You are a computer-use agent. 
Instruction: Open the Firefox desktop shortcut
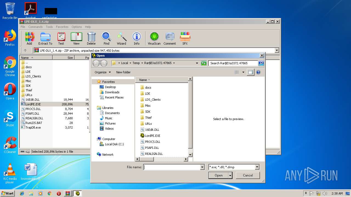click(x=10, y=38)
